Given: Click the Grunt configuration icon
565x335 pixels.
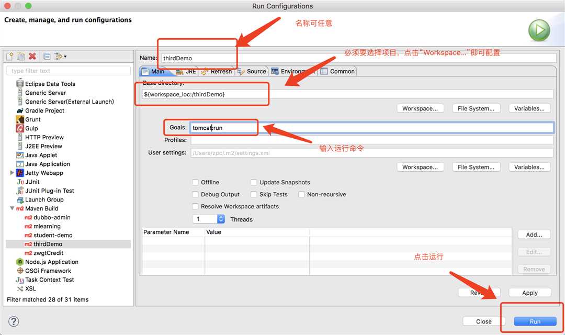Looking at the screenshot, I should tap(20, 119).
